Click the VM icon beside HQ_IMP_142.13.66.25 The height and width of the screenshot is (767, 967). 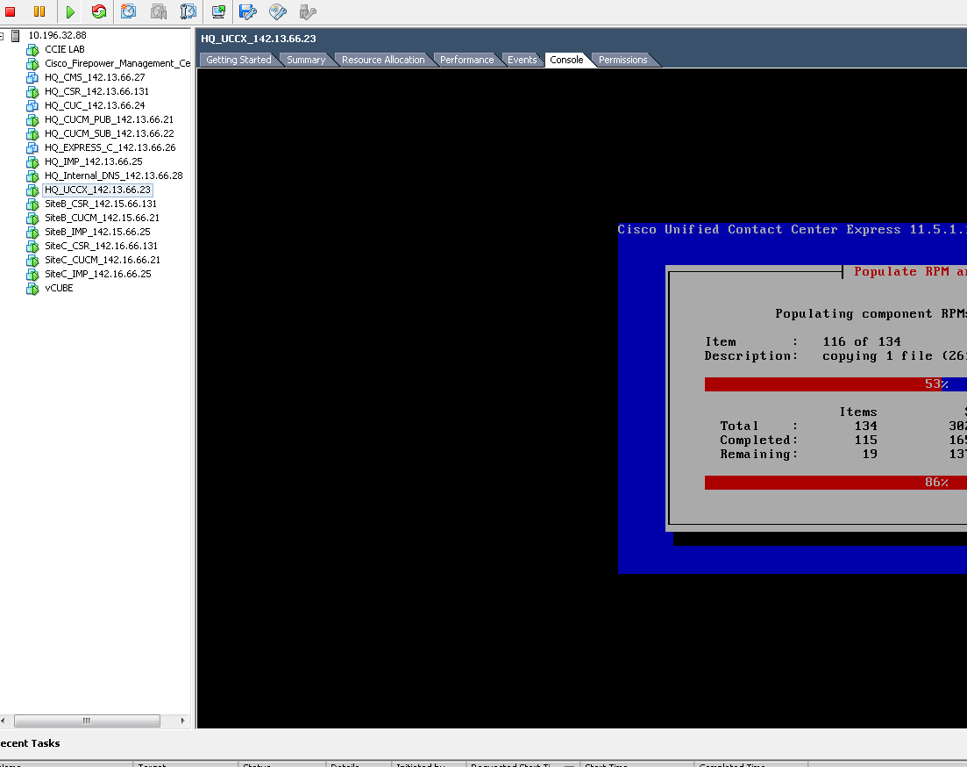point(32,161)
